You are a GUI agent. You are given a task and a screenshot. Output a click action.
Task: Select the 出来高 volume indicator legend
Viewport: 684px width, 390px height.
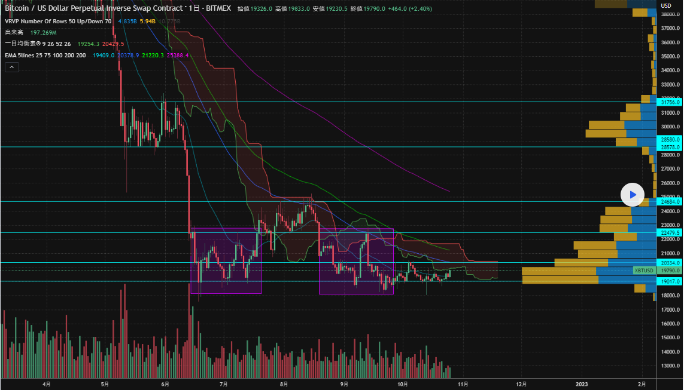[x=14, y=32]
